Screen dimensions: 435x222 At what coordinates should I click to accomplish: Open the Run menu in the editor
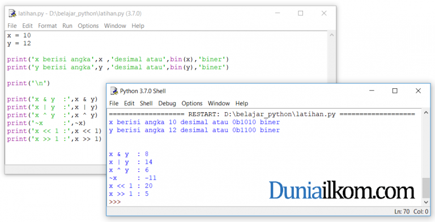tap(67, 26)
